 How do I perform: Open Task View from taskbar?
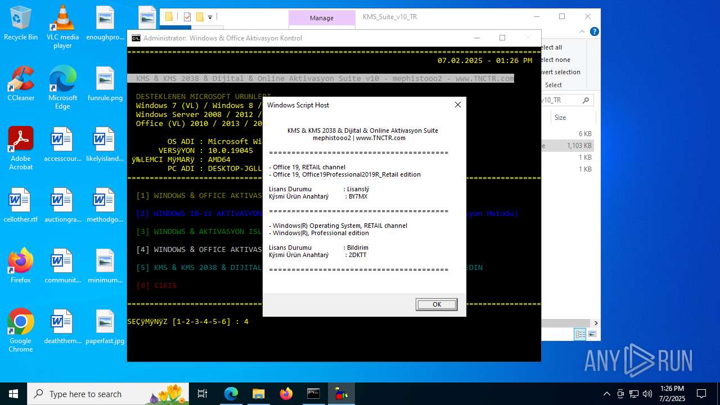[202, 394]
